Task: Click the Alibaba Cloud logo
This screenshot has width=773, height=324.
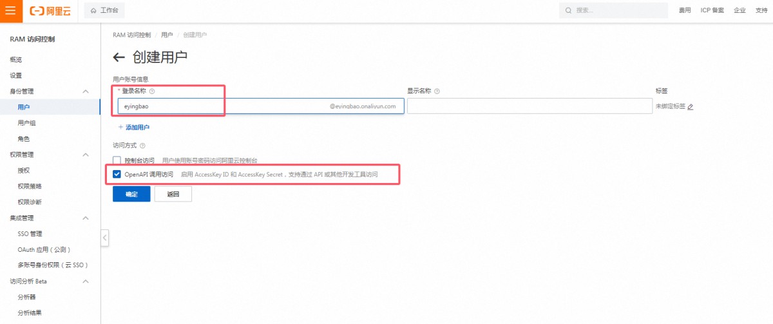Action: (x=50, y=10)
